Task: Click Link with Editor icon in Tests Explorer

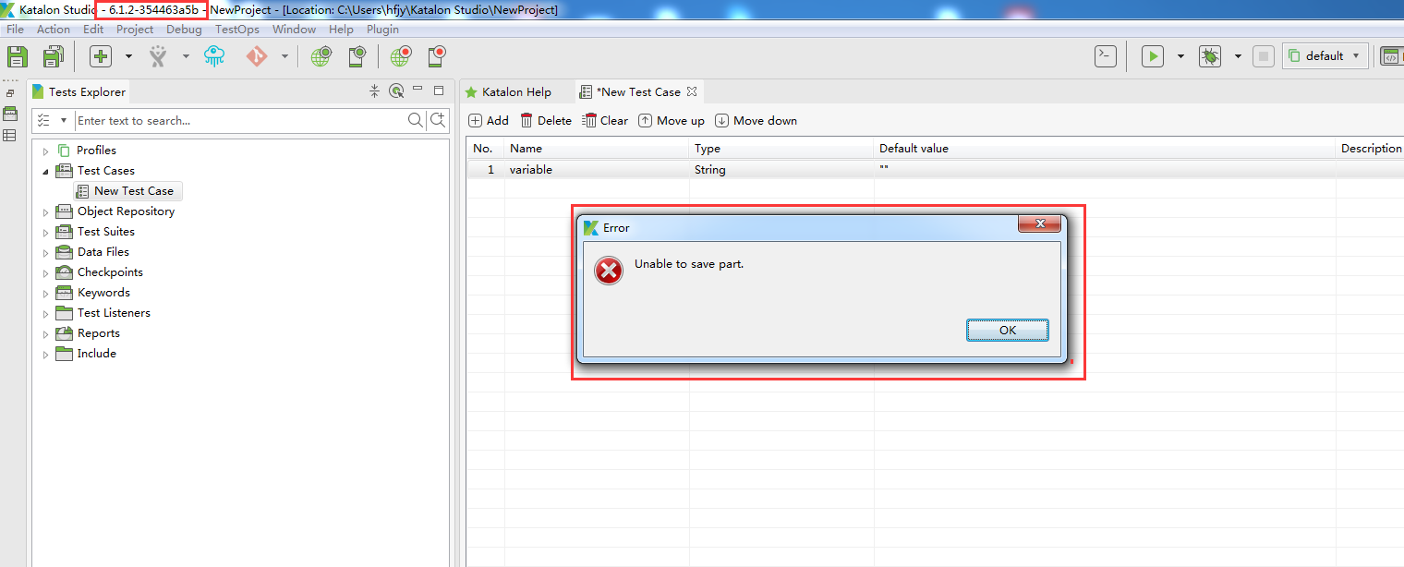Action: tap(396, 90)
